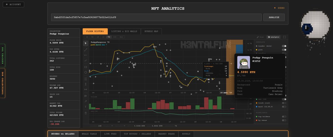Select the ALL timeframe button
This screenshot has width=333, height=137.
click(x=121, y=37)
